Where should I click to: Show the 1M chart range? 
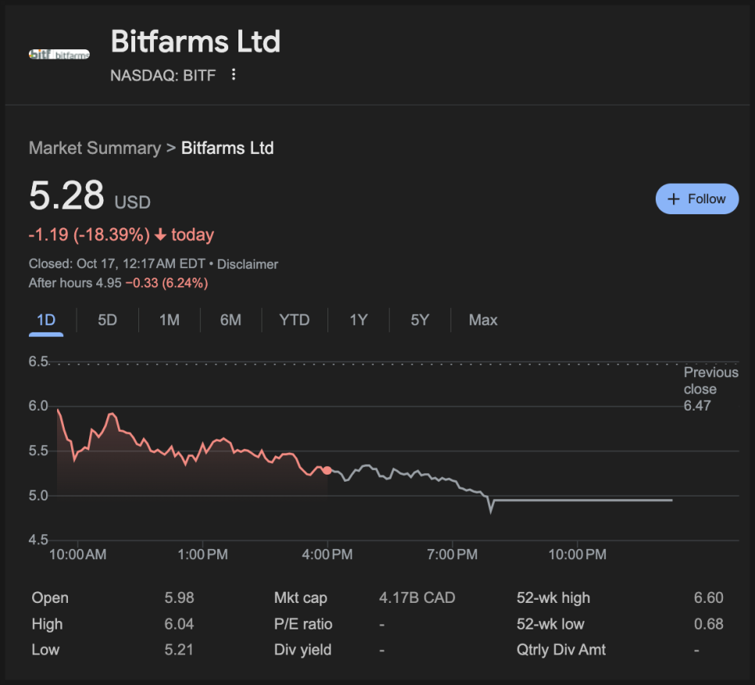(x=169, y=320)
